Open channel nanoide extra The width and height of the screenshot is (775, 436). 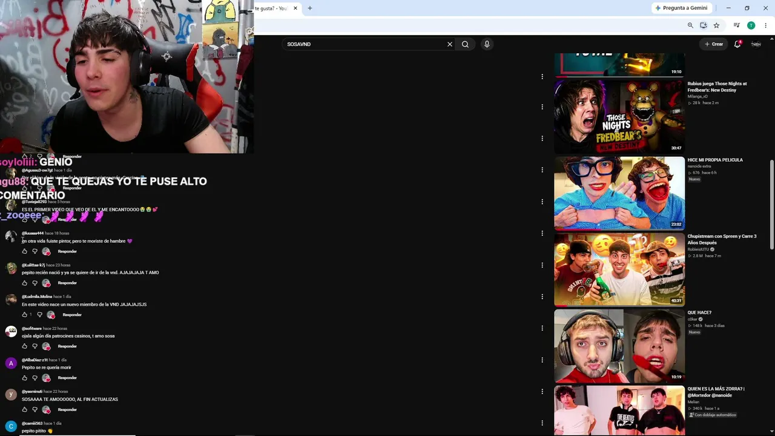pos(699,166)
